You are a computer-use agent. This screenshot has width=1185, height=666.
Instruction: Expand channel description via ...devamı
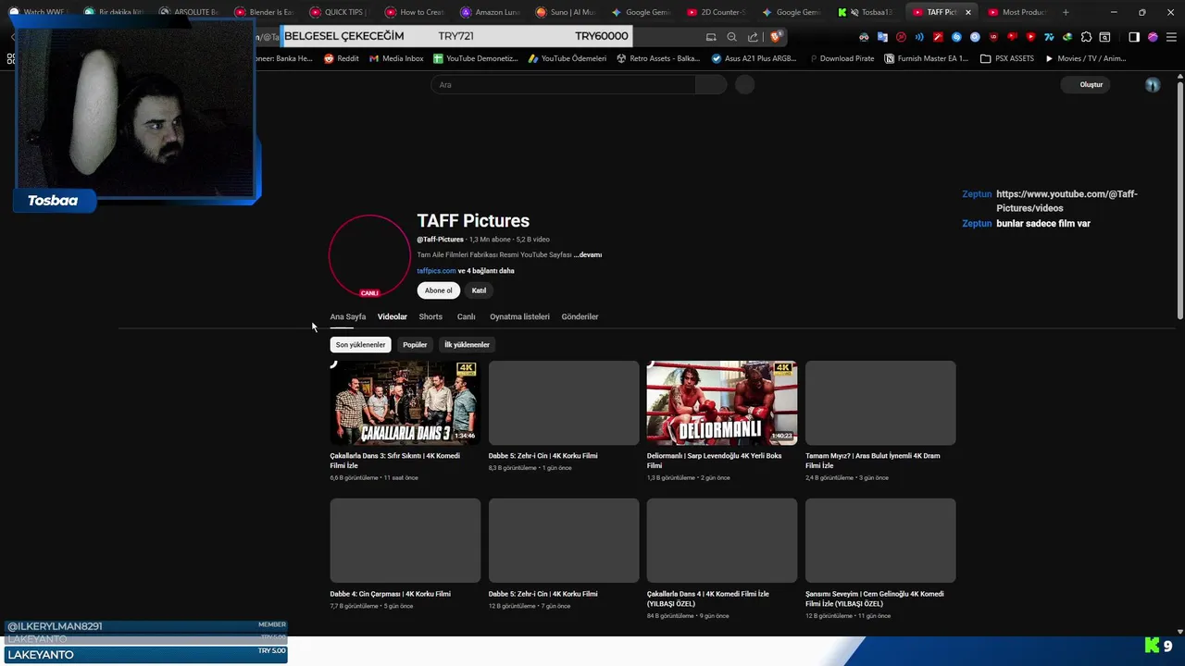(588, 254)
